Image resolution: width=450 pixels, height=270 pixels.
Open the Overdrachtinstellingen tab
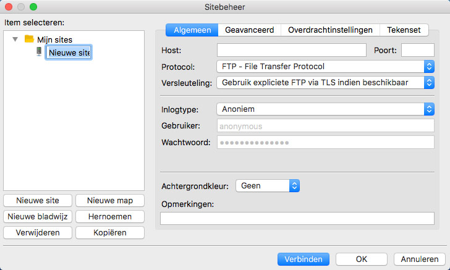click(330, 30)
